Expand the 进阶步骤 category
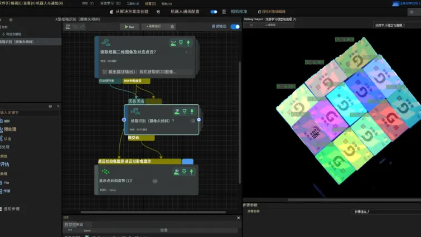 click(10, 209)
